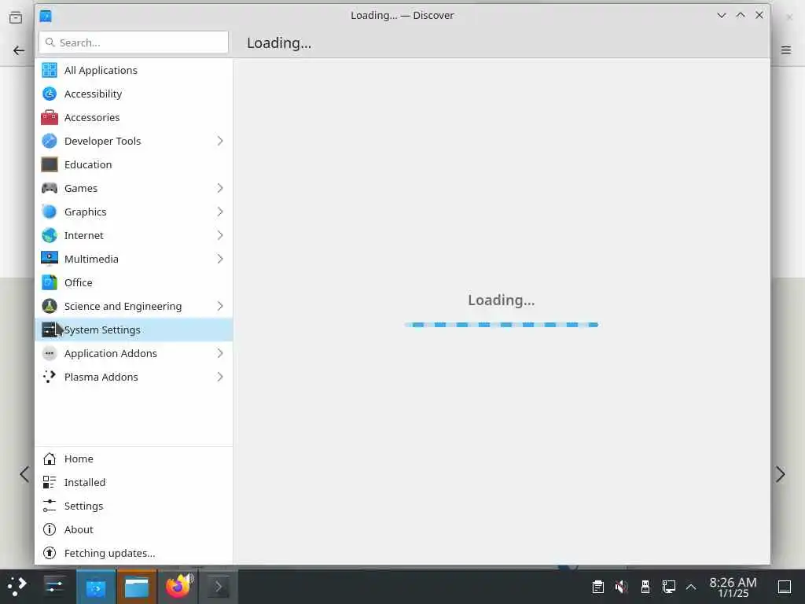This screenshot has height=604, width=805.
Task: Click the network tray icon
Action: (x=668, y=587)
